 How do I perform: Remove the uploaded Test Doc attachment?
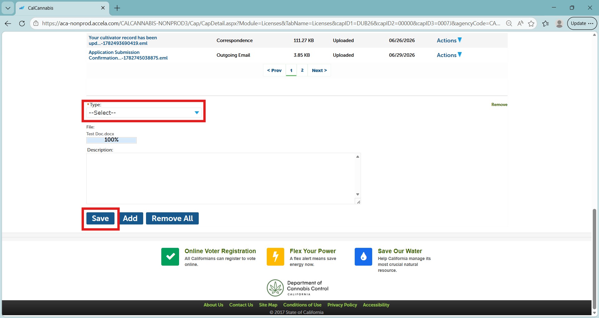499,104
